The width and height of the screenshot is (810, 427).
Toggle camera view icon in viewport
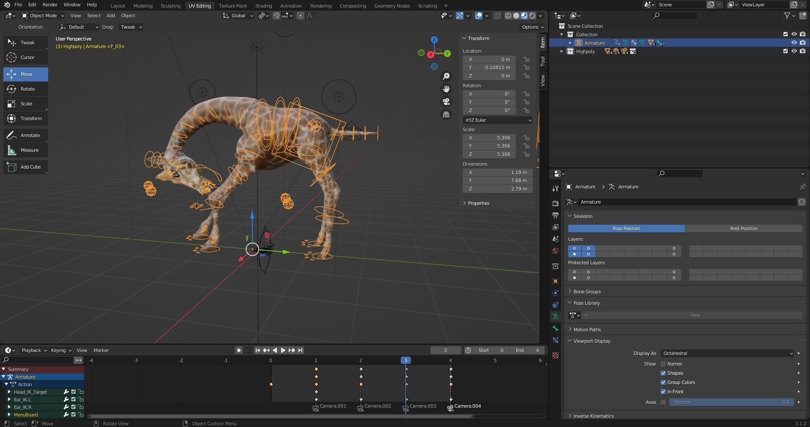(x=446, y=102)
